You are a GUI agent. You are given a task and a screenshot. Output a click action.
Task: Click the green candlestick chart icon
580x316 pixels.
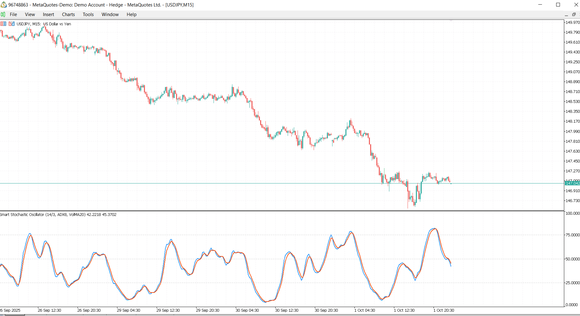(x=3, y=14)
